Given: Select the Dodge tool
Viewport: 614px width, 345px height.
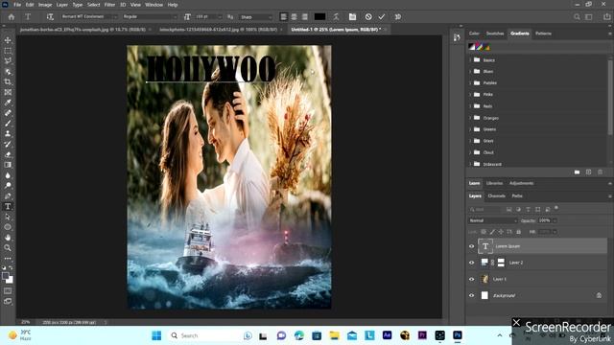Looking at the screenshot, I should tap(8, 185).
